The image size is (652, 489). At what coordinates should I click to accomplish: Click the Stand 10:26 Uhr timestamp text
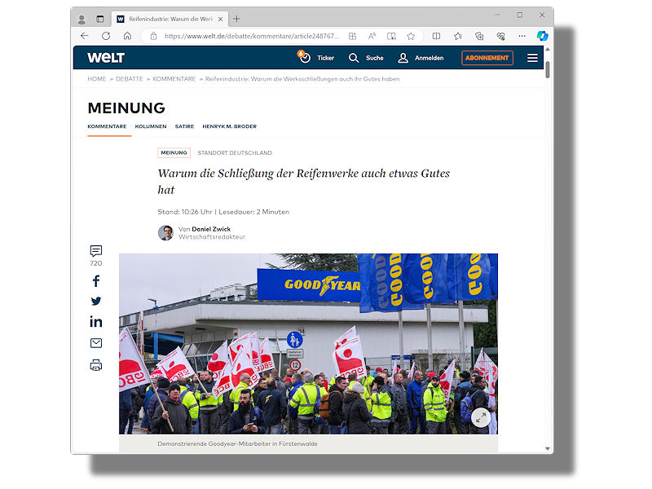185,212
